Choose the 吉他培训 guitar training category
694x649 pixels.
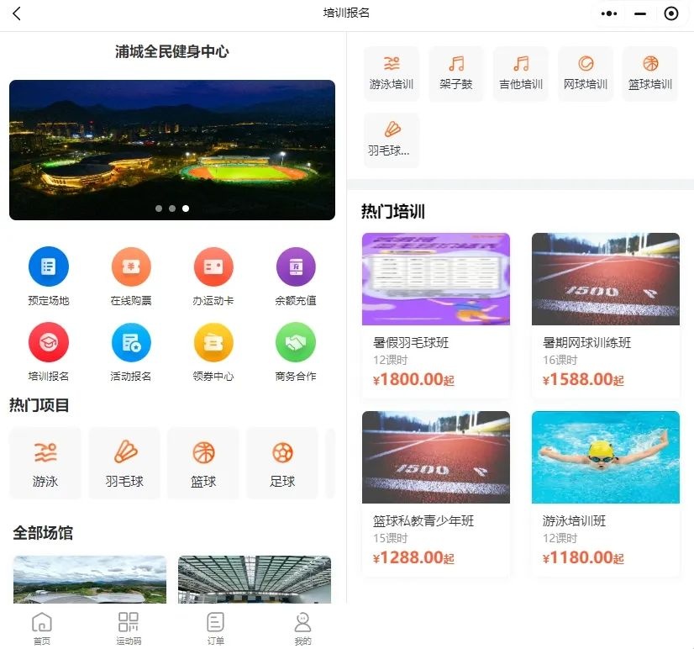pos(521,73)
